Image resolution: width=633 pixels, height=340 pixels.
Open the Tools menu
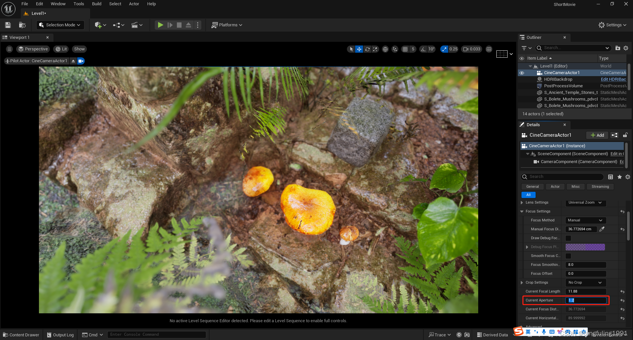pos(79,4)
